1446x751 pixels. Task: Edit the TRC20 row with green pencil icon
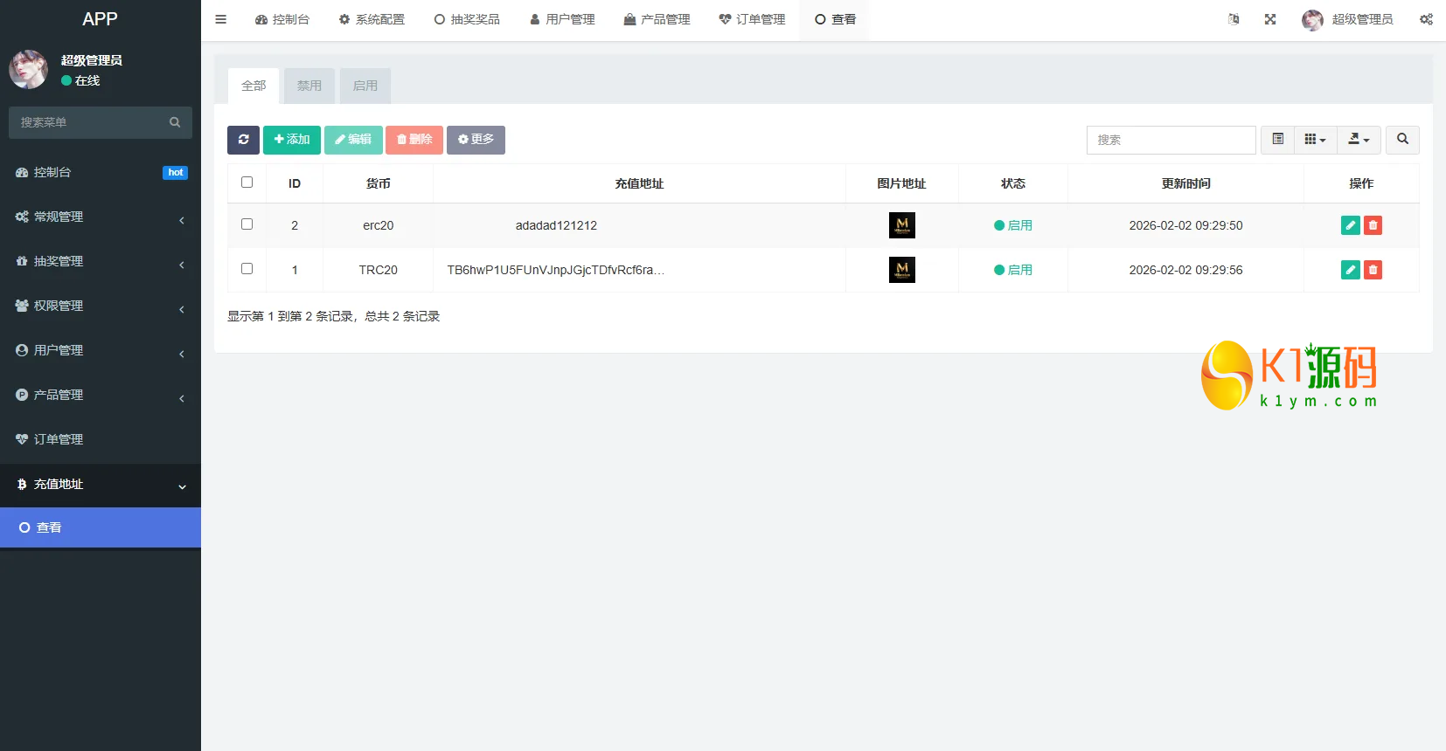[1350, 270]
